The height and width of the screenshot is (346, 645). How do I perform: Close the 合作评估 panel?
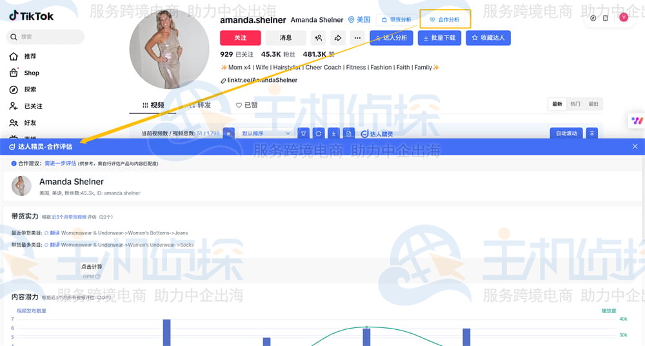pyautogui.click(x=635, y=147)
